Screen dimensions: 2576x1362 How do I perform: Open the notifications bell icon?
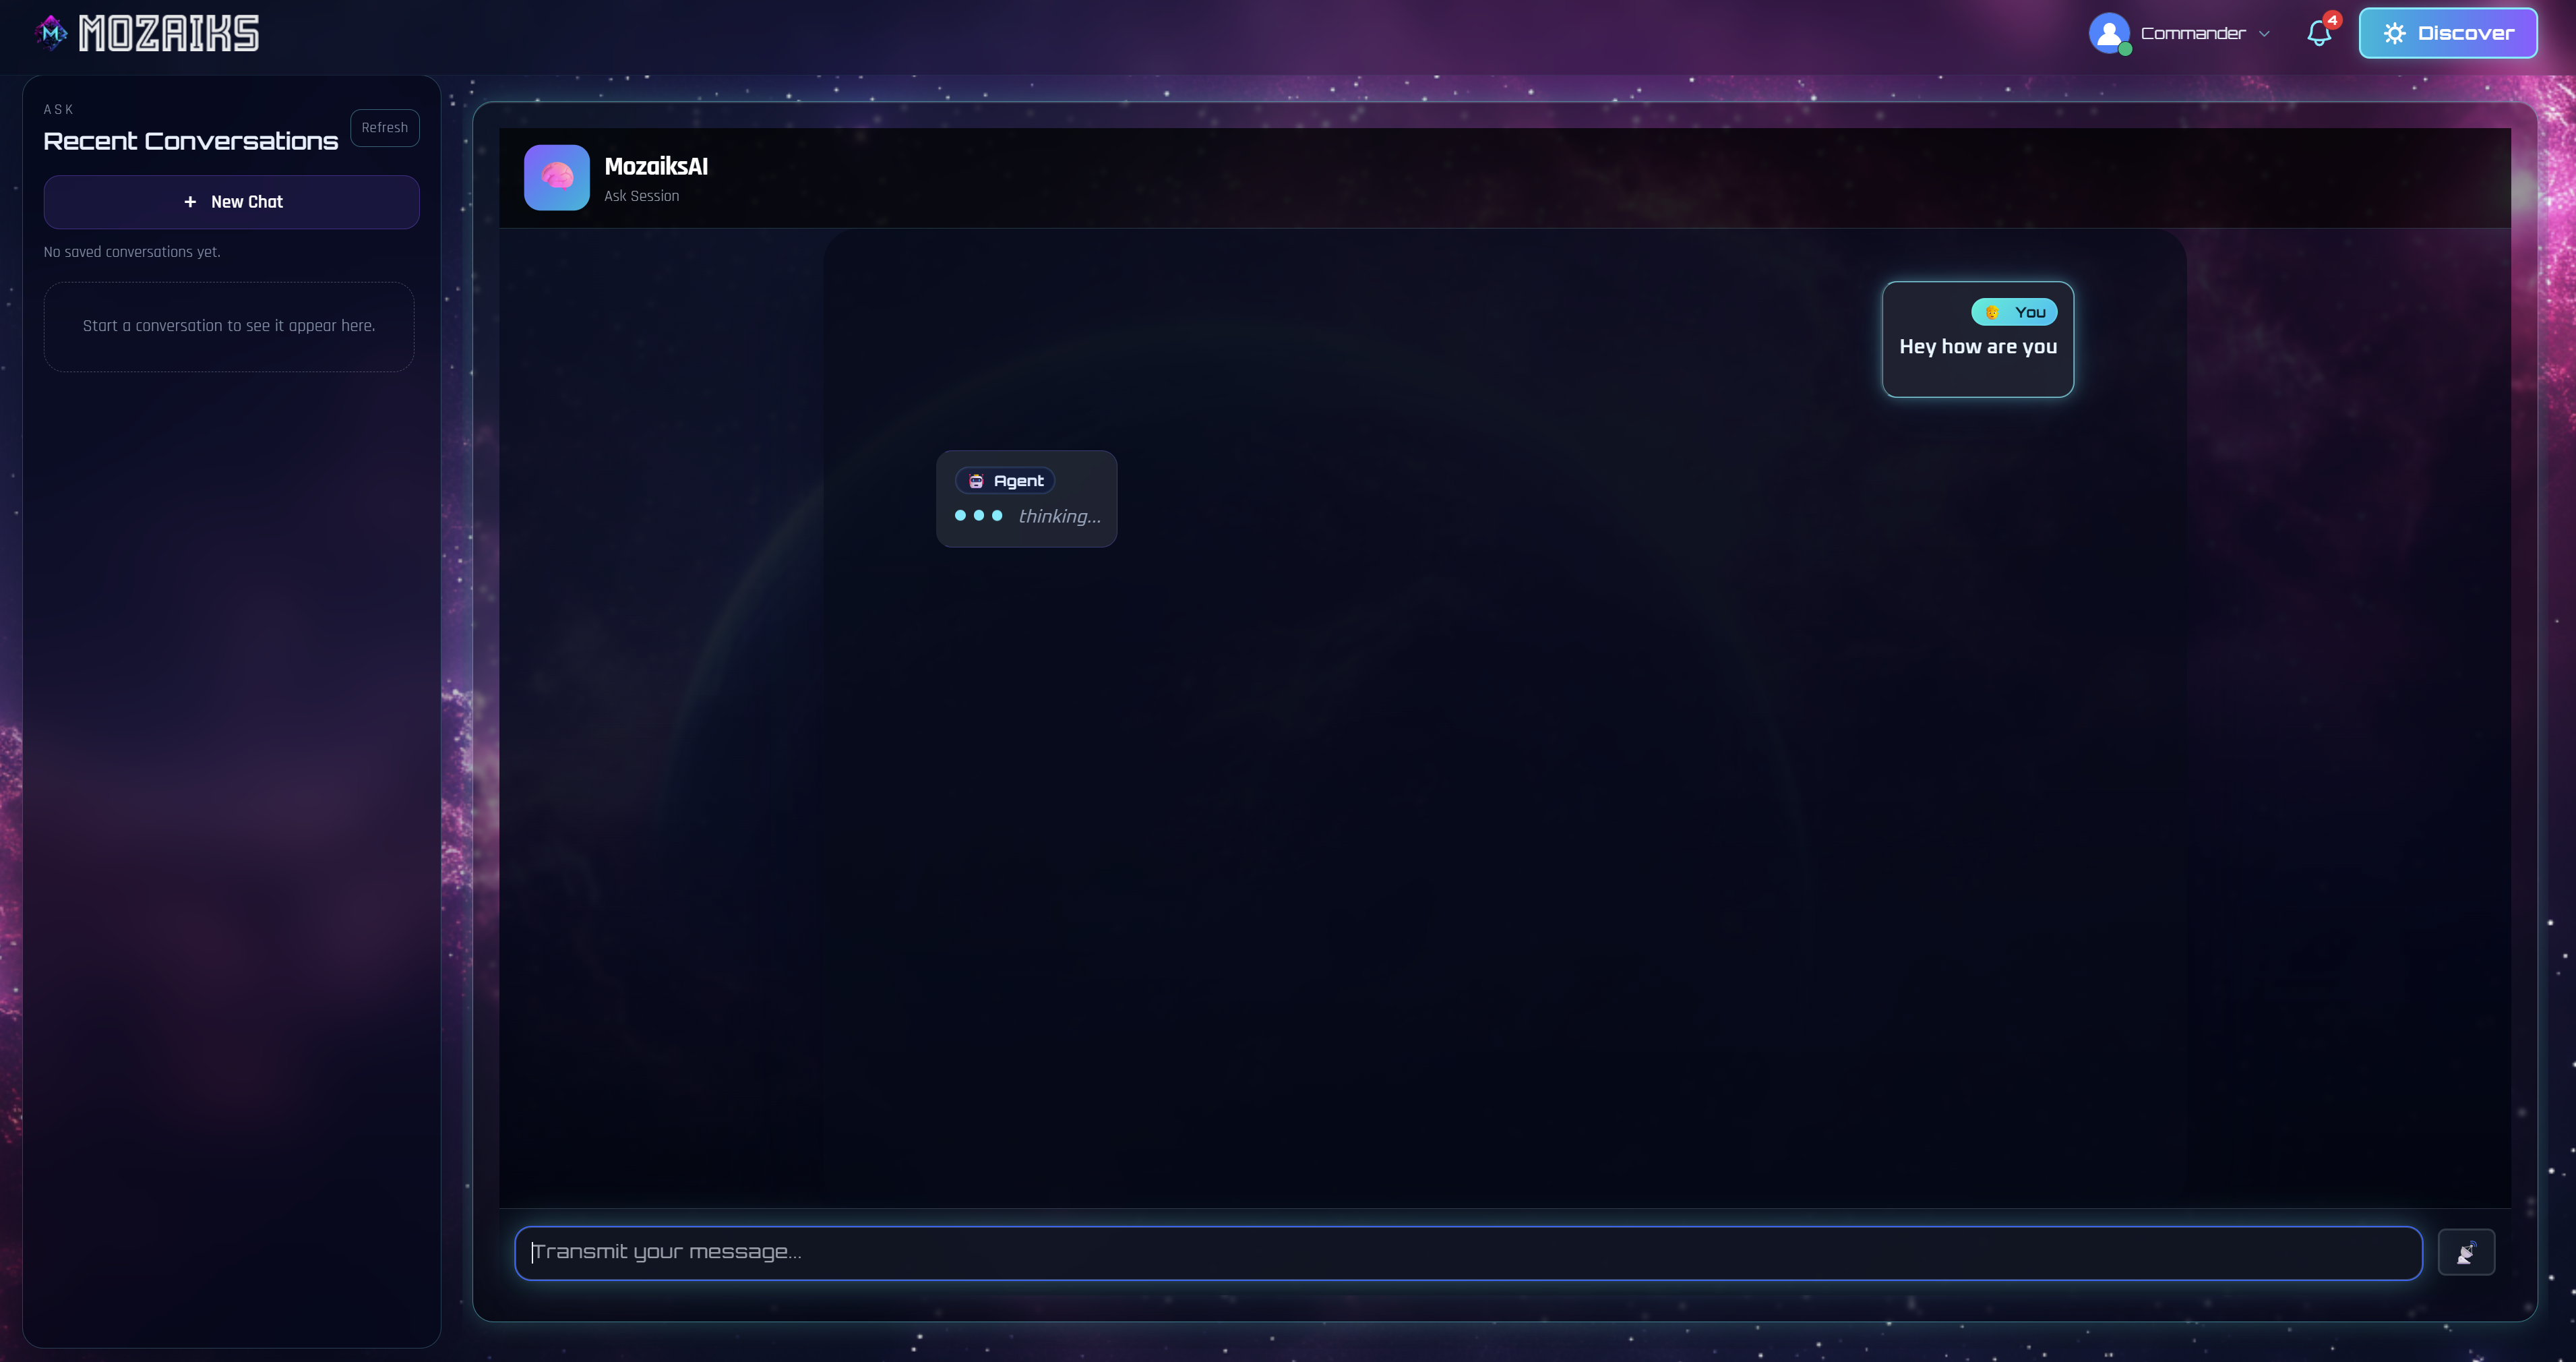tap(2319, 34)
